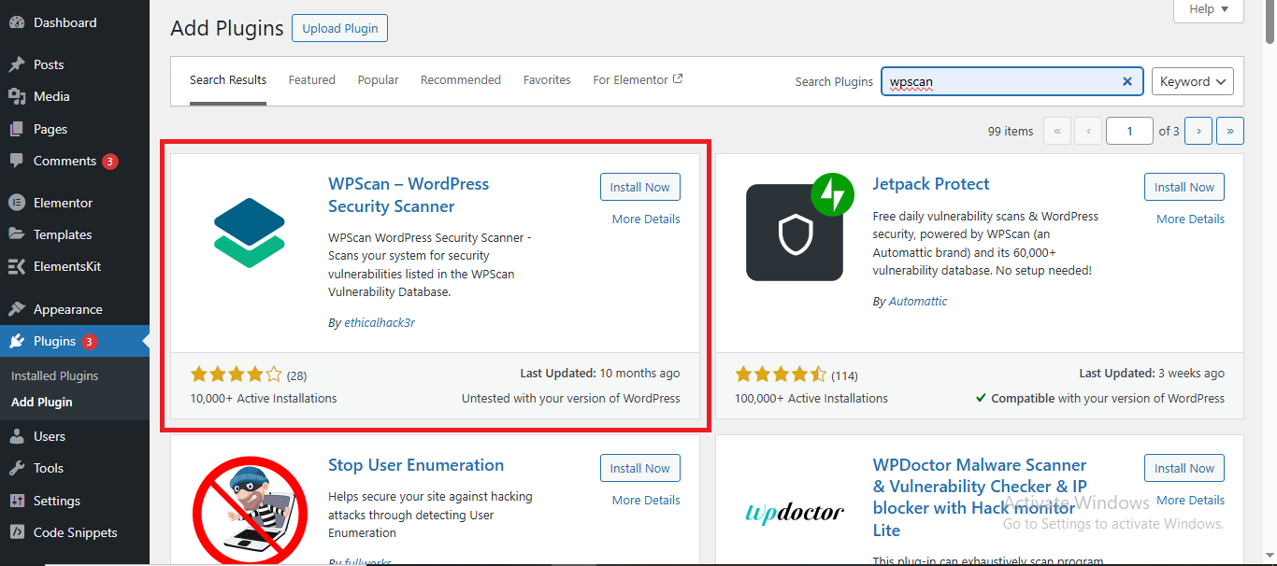Click the author link ethicalhack3r
Screen dimensions: 1277x566
379,322
